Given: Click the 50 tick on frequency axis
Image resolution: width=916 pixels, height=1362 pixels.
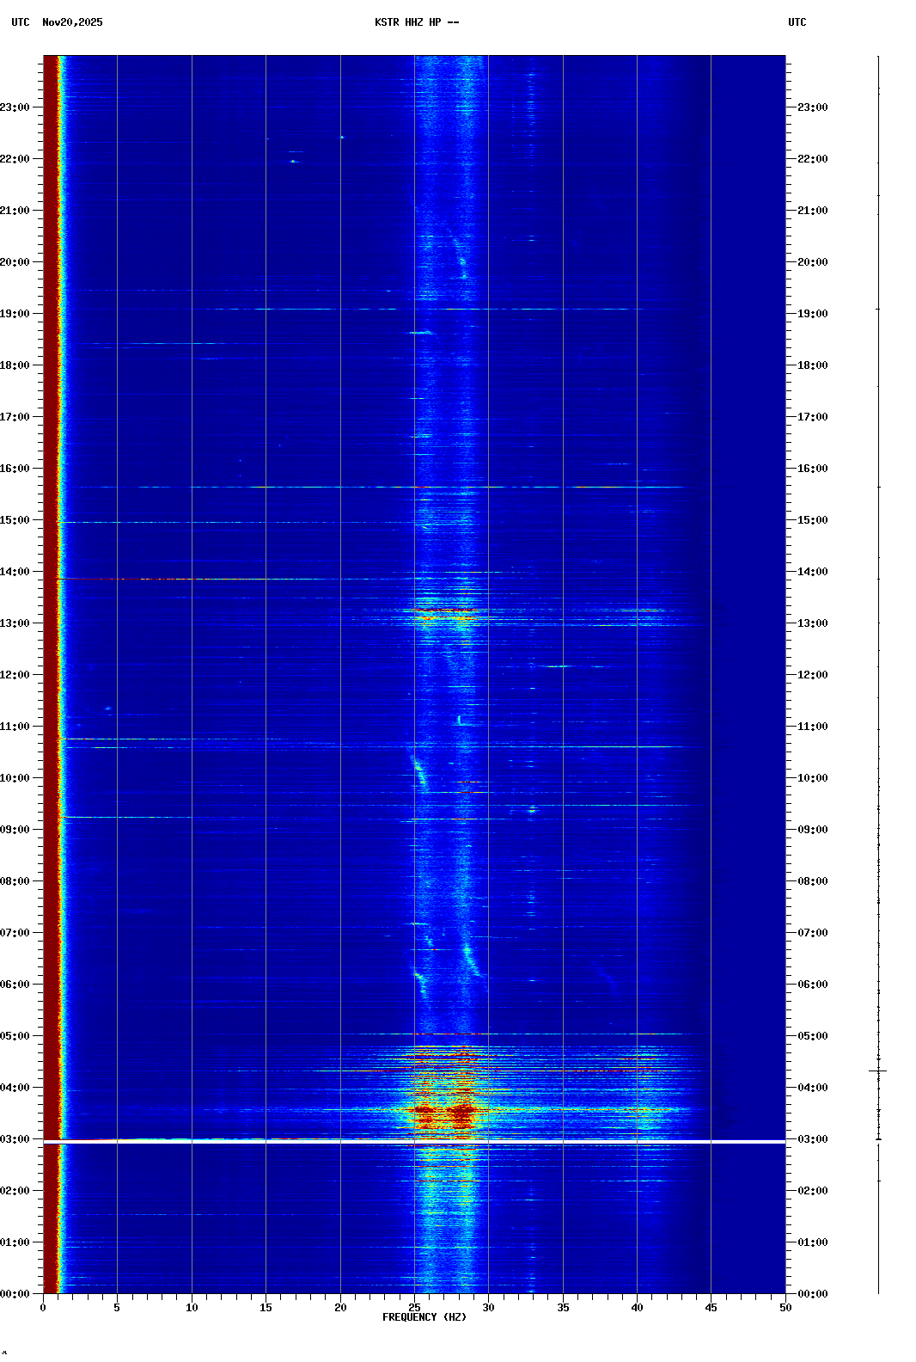Looking at the screenshot, I should [785, 1308].
